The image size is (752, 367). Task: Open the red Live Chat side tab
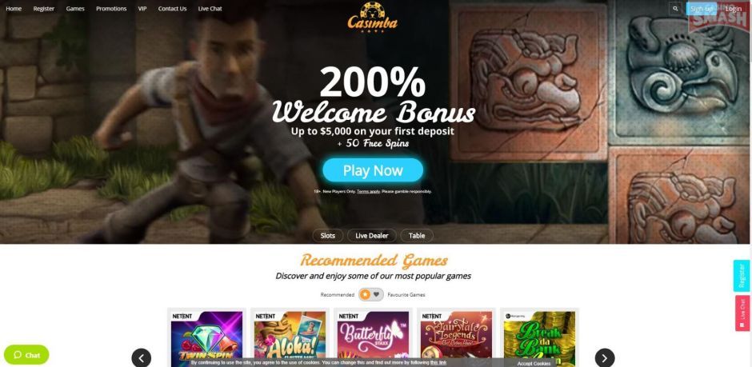click(x=742, y=313)
